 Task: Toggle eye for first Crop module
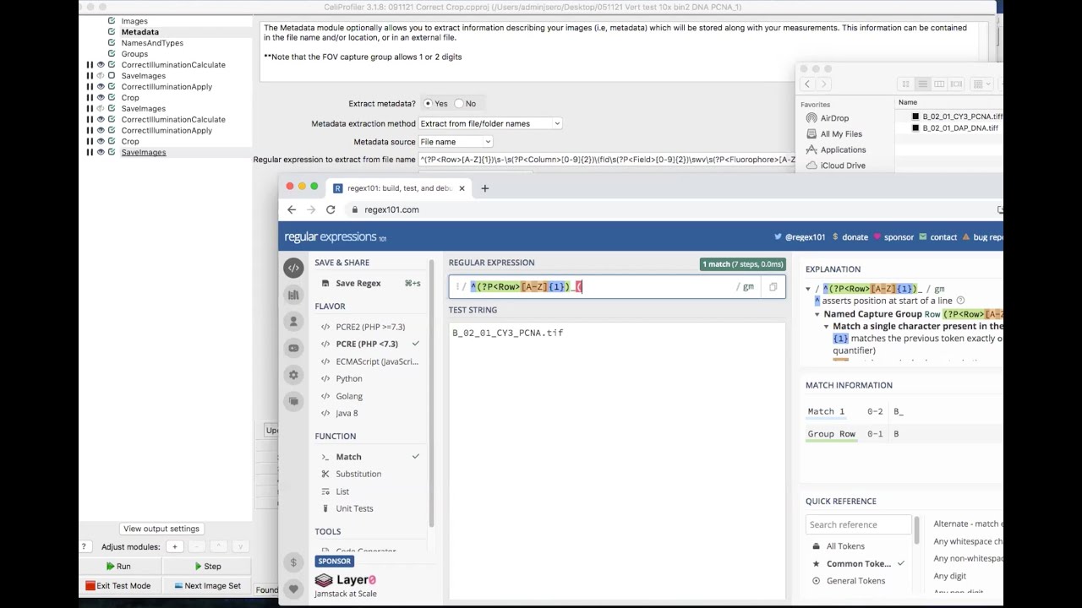tap(101, 98)
